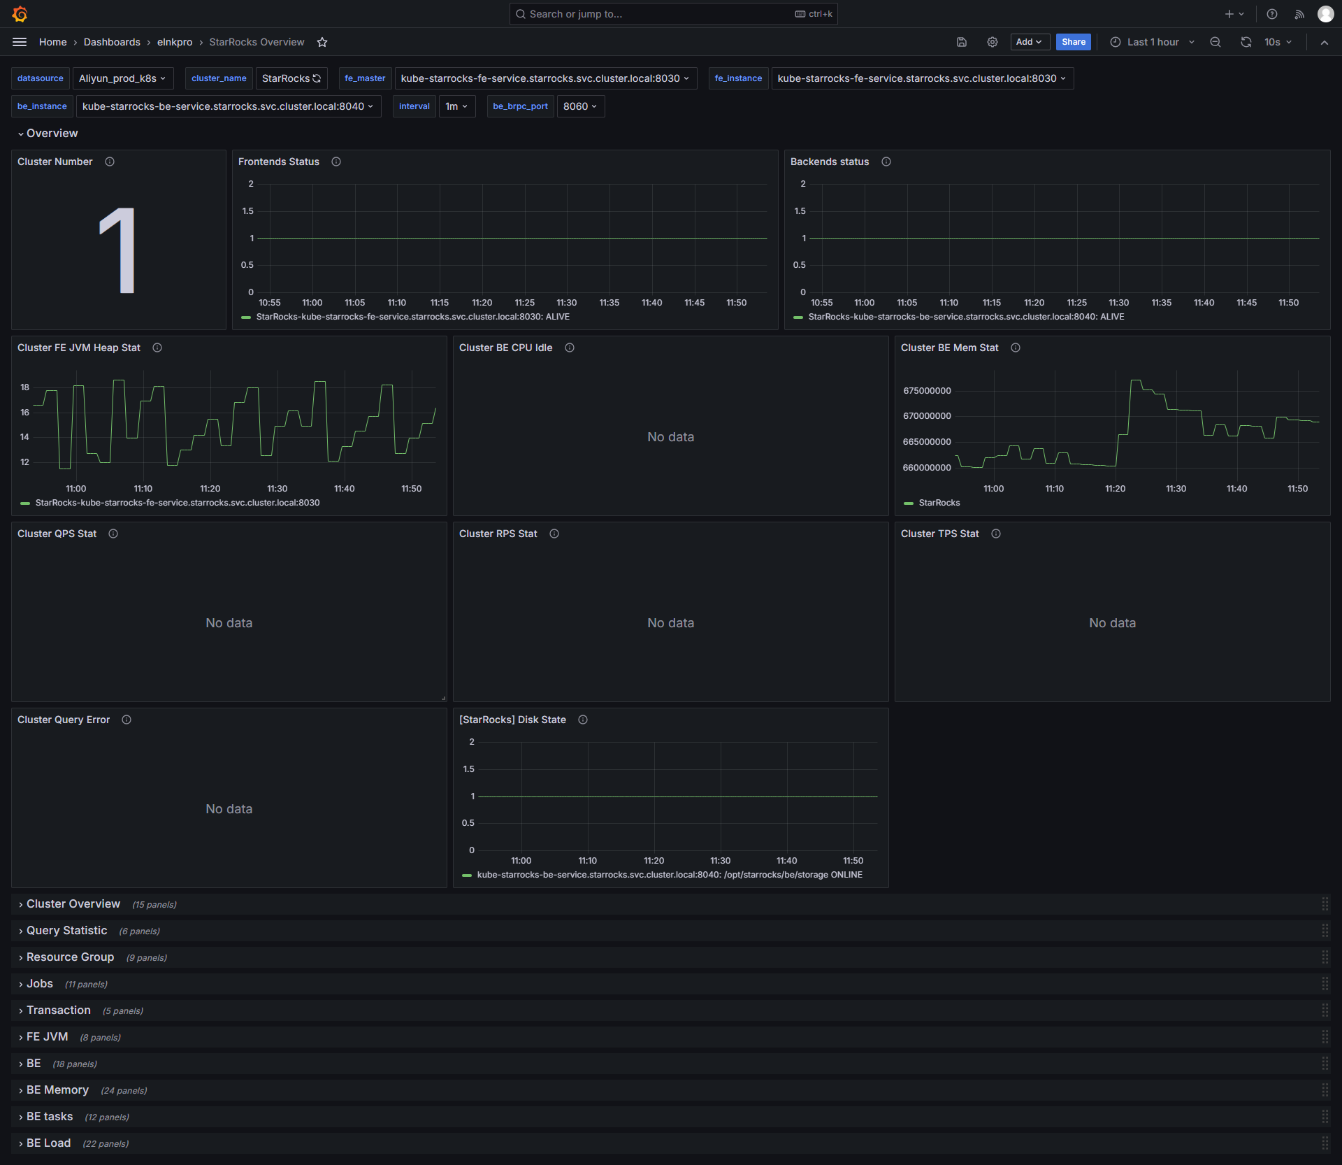Image resolution: width=1342 pixels, height=1165 pixels.
Task: Star the StarRocks Overview dashboard
Action: tap(322, 42)
